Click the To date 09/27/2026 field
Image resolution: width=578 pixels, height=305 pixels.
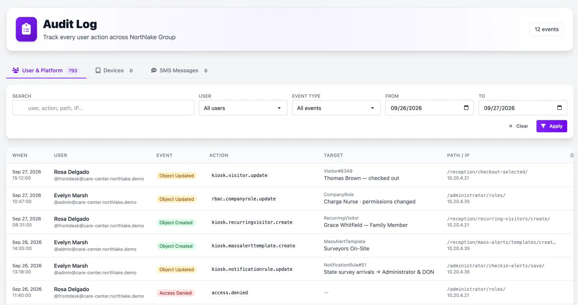point(522,108)
